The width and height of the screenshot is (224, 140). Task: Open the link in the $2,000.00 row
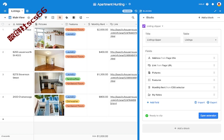coord(124,33)
